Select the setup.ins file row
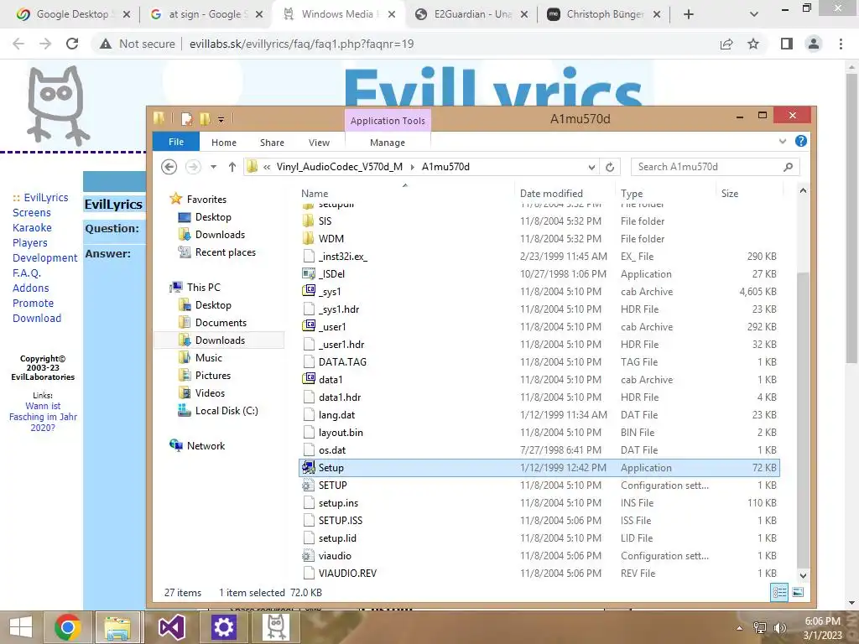Image resolution: width=859 pixels, height=644 pixels. 539,503
